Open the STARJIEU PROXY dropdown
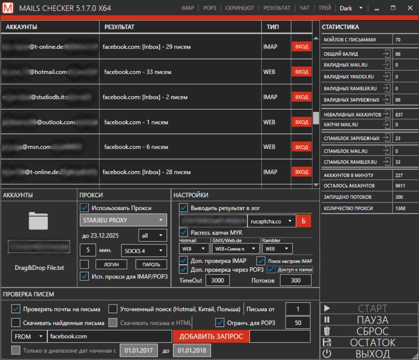The image size is (419, 360). tap(123, 220)
